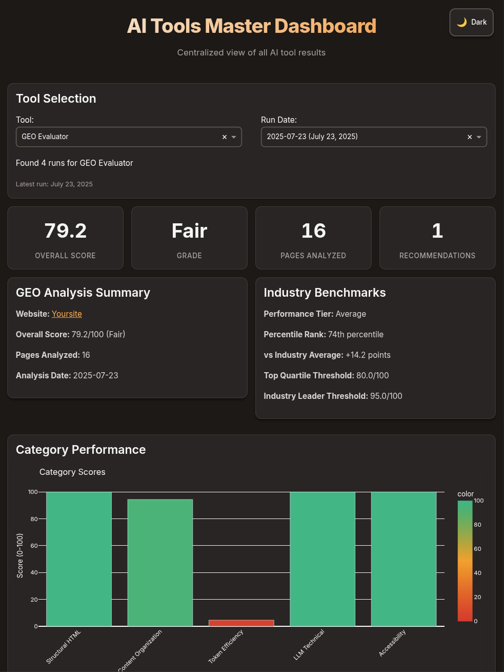
Task: Click the Found 4 runs text
Action: 74,163
